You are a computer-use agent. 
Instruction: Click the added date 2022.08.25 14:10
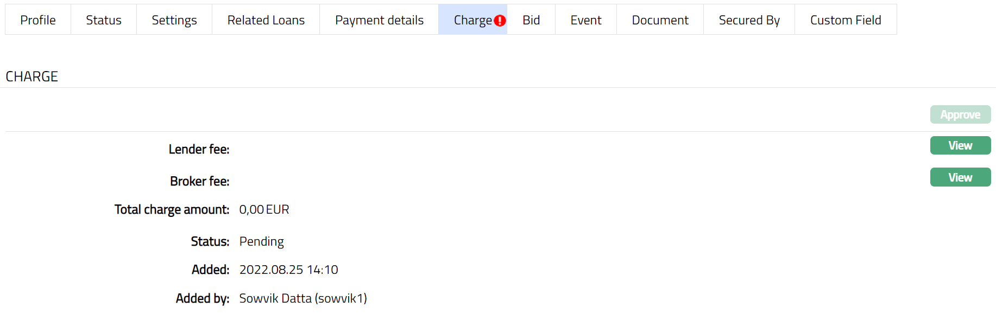(x=288, y=270)
